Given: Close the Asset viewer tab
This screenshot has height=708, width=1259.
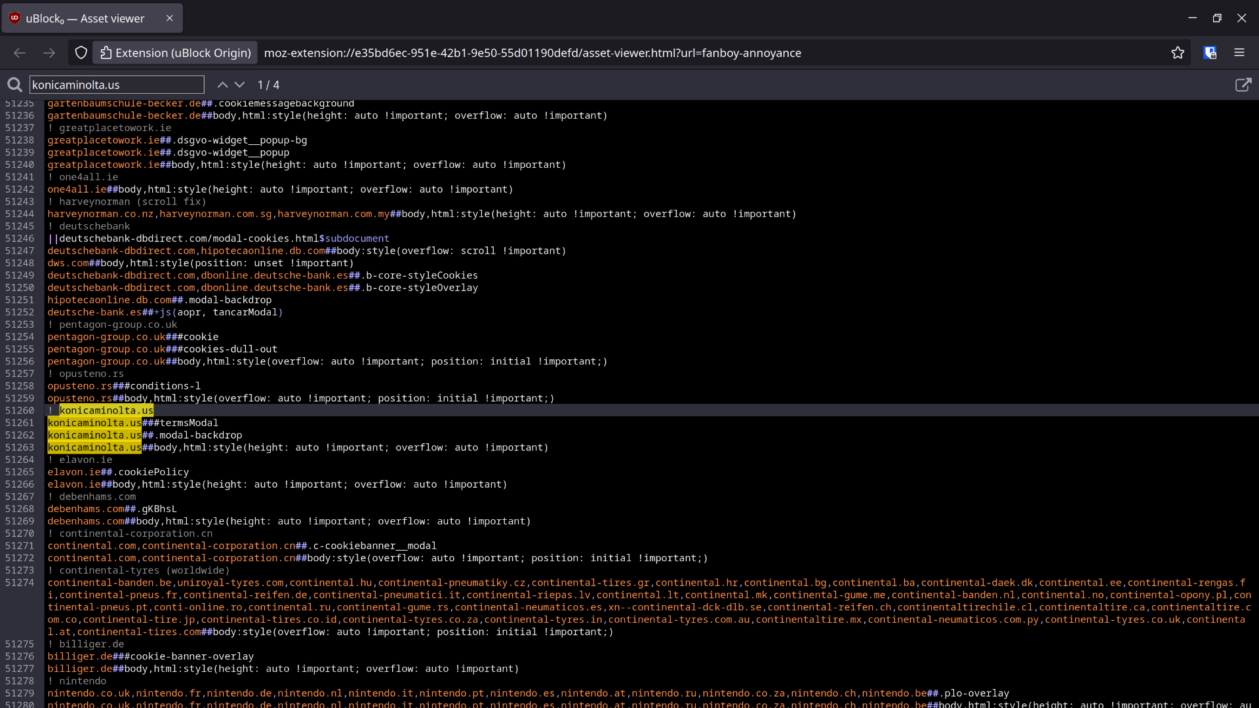Looking at the screenshot, I should pos(169,18).
